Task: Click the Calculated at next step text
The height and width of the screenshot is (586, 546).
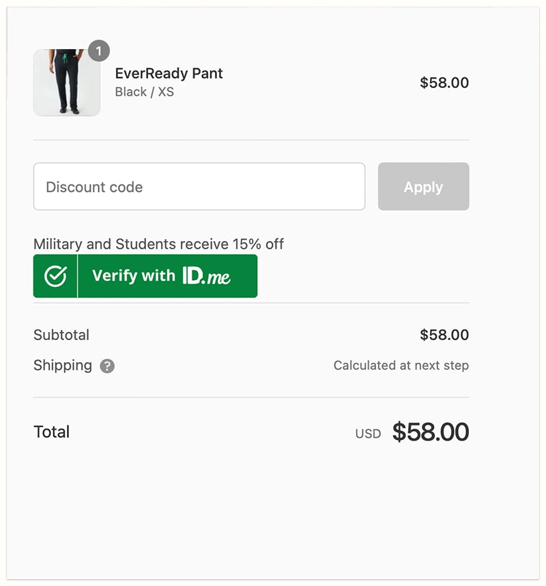Action: click(401, 365)
